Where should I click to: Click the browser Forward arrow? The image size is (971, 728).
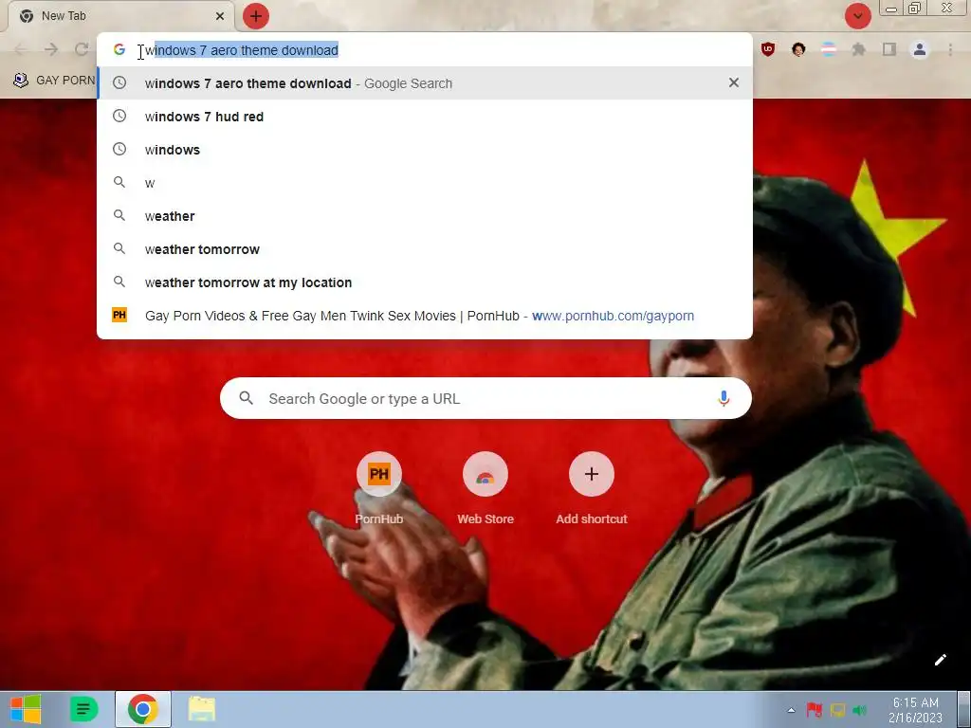51,49
